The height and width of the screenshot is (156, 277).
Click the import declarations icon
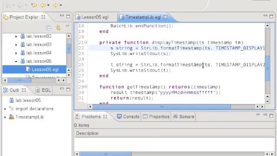click(x=12, y=108)
